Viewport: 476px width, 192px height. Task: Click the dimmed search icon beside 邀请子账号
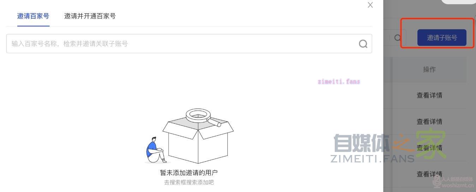coord(398,38)
